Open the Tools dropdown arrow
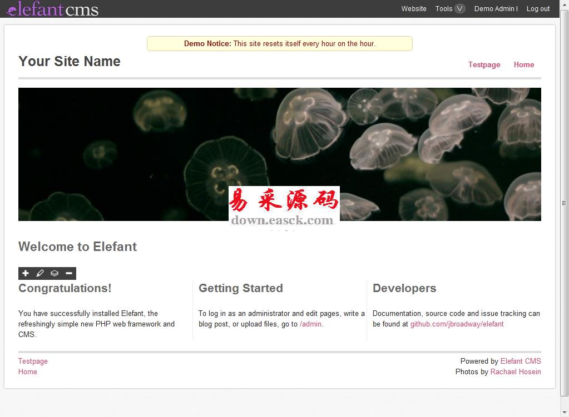The width and height of the screenshot is (569, 417). (460, 9)
